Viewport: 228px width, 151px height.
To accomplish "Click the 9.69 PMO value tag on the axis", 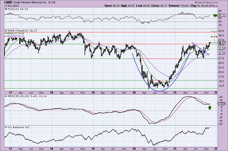I will pos(221,104).
